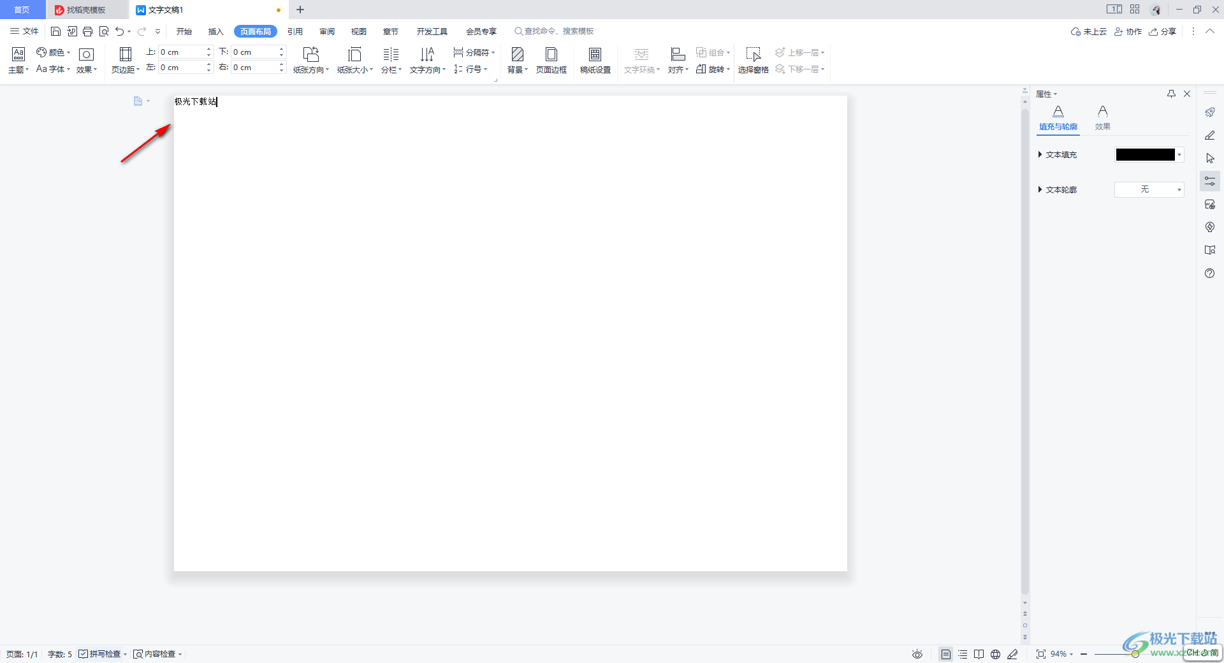Switch to web layout view mode
1224x663 pixels.
(x=996, y=654)
